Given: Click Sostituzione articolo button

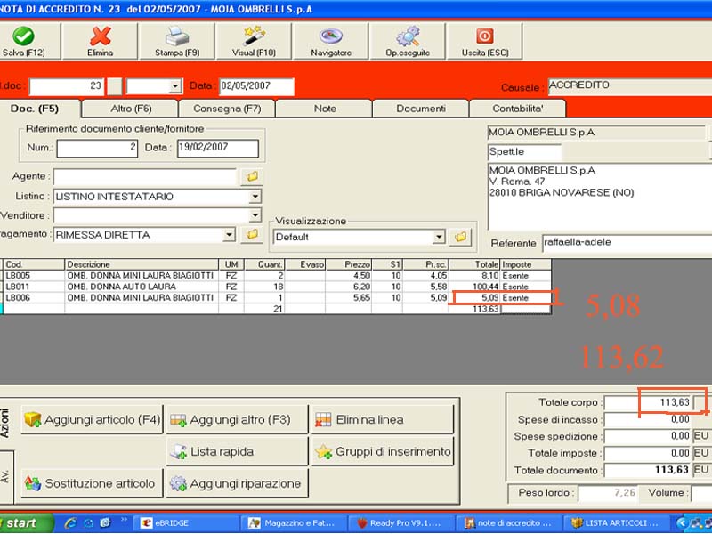Looking at the screenshot, I should click(93, 483).
